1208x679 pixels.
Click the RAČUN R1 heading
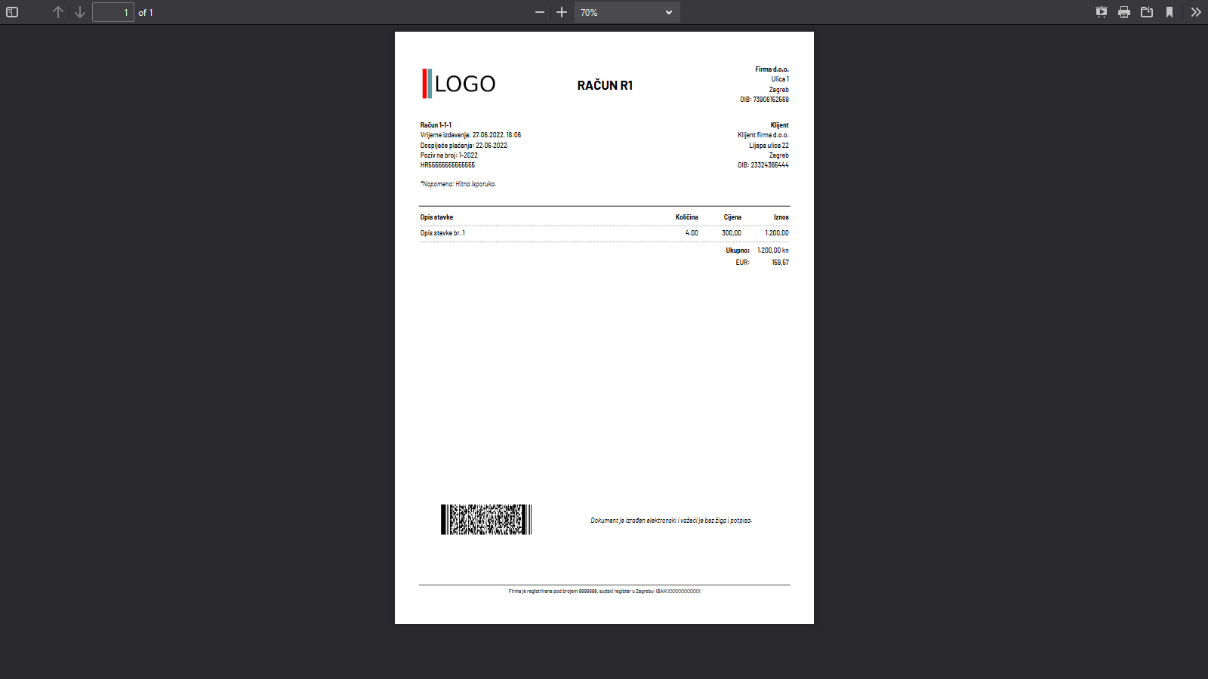click(x=605, y=85)
